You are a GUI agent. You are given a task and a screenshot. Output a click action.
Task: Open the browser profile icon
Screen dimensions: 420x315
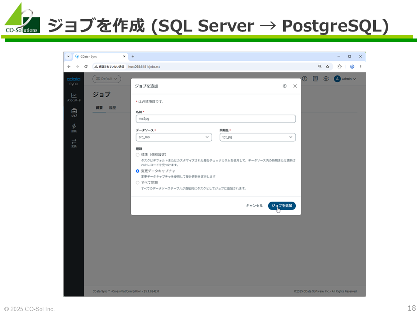[352, 66]
